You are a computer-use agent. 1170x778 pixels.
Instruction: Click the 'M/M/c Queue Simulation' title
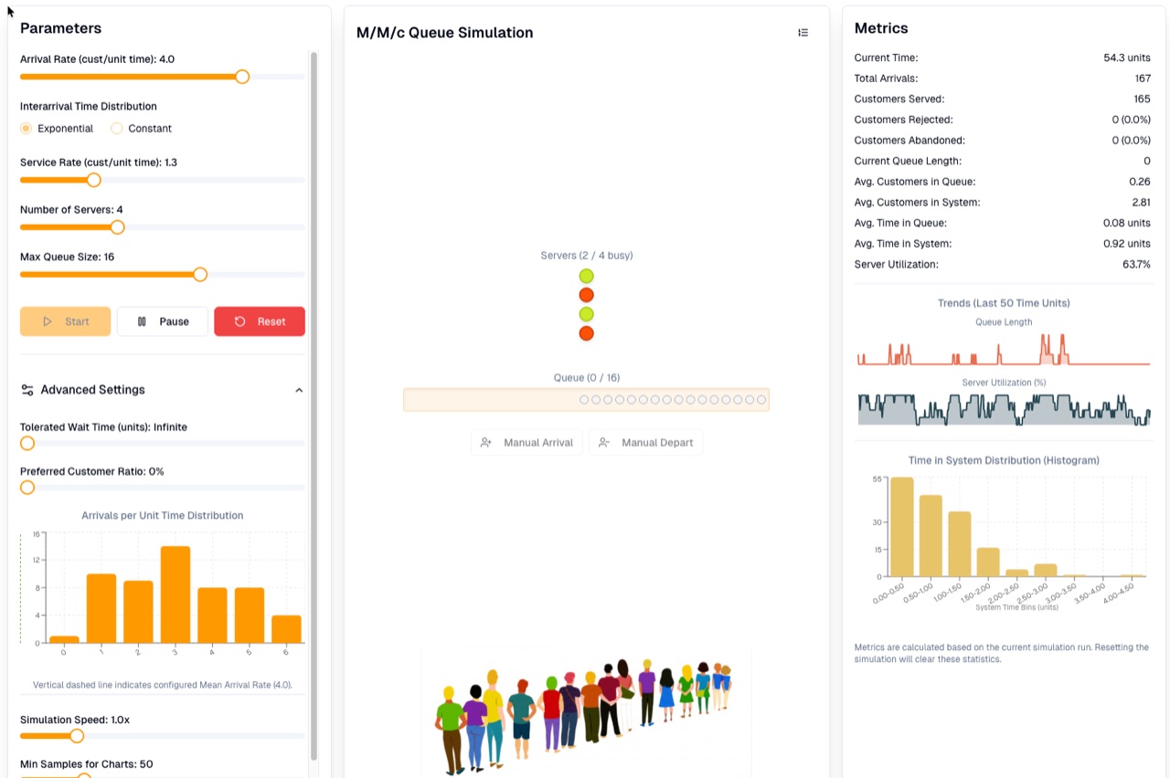click(444, 33)
